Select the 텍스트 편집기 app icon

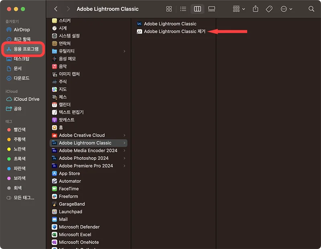[54, 112]
